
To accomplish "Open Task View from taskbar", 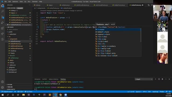I will (x=18, y=95).
